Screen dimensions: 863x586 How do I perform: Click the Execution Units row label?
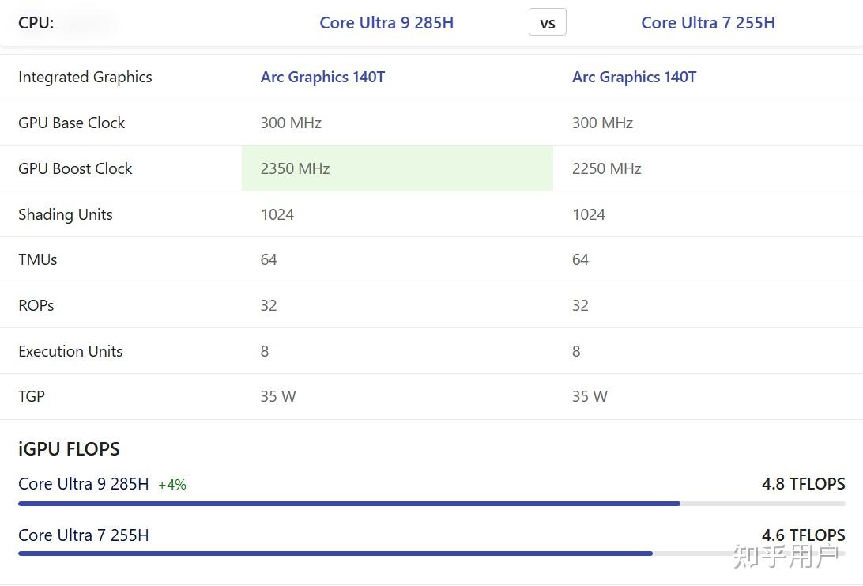[70, 351]
